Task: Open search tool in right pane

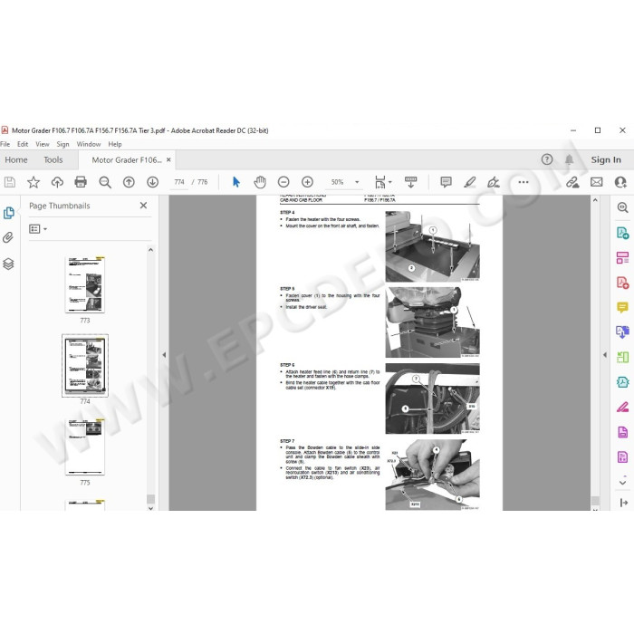Action: point(622,207)
